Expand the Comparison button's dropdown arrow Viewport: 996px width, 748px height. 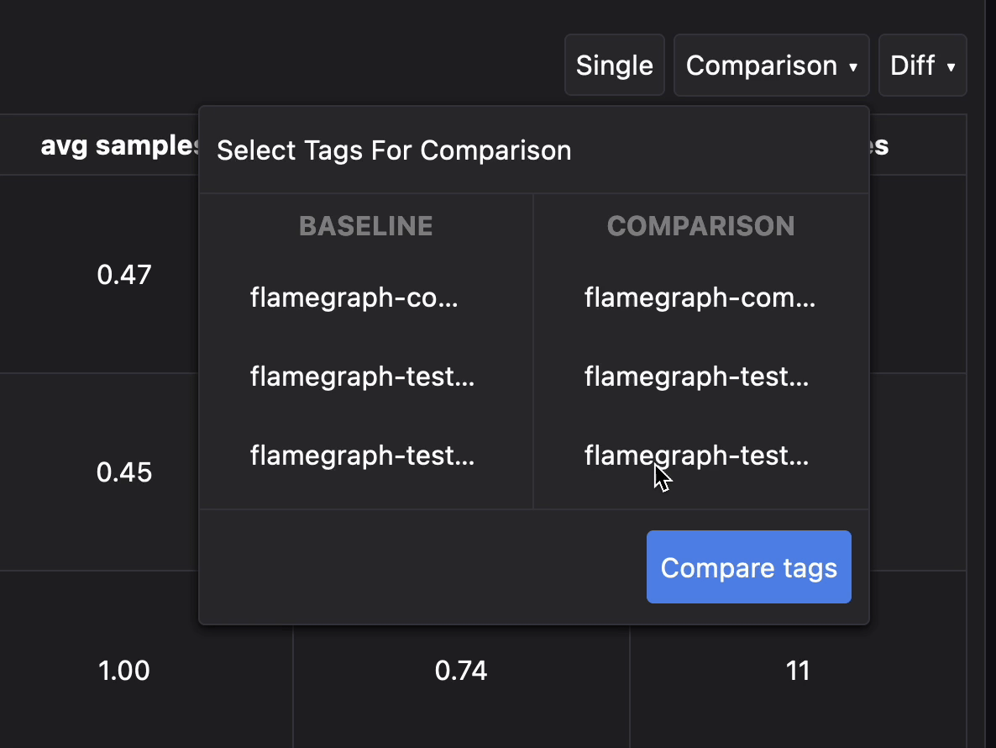[853, 66]
